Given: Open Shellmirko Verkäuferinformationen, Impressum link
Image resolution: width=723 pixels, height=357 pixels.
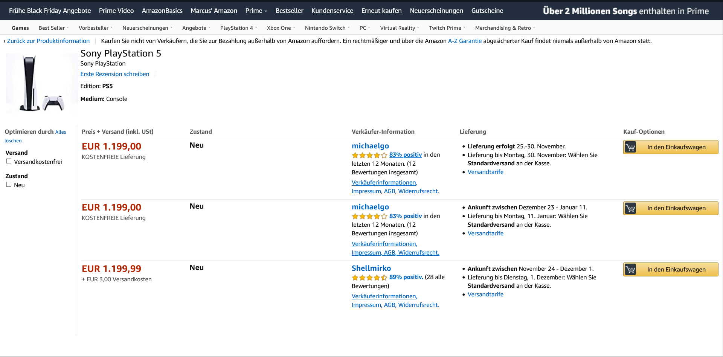Looking at the screenshot, I should click(x=395, y=301).
